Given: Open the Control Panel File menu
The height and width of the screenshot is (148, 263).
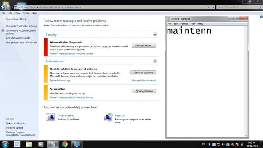Looking at the screenshot, I should coord(4,13).
